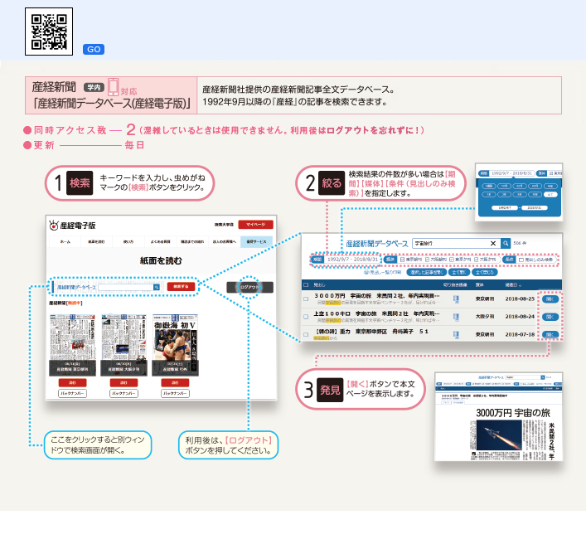Click the 上空１００キロ 宇宙の旅 headline text
586x539 pixels.
[x=376, y=313]
